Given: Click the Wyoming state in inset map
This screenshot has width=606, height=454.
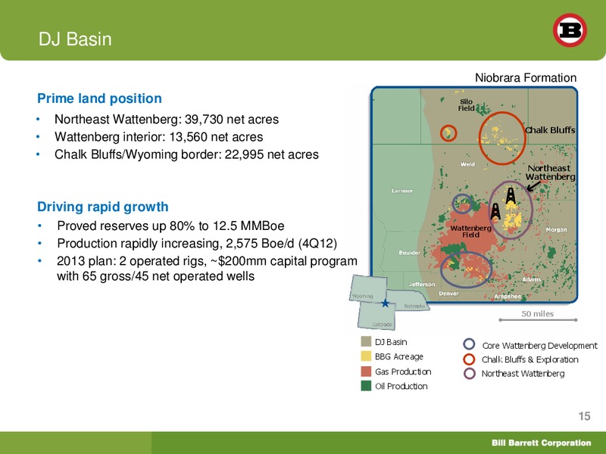Looking at the screenshot, I should 368,288.
